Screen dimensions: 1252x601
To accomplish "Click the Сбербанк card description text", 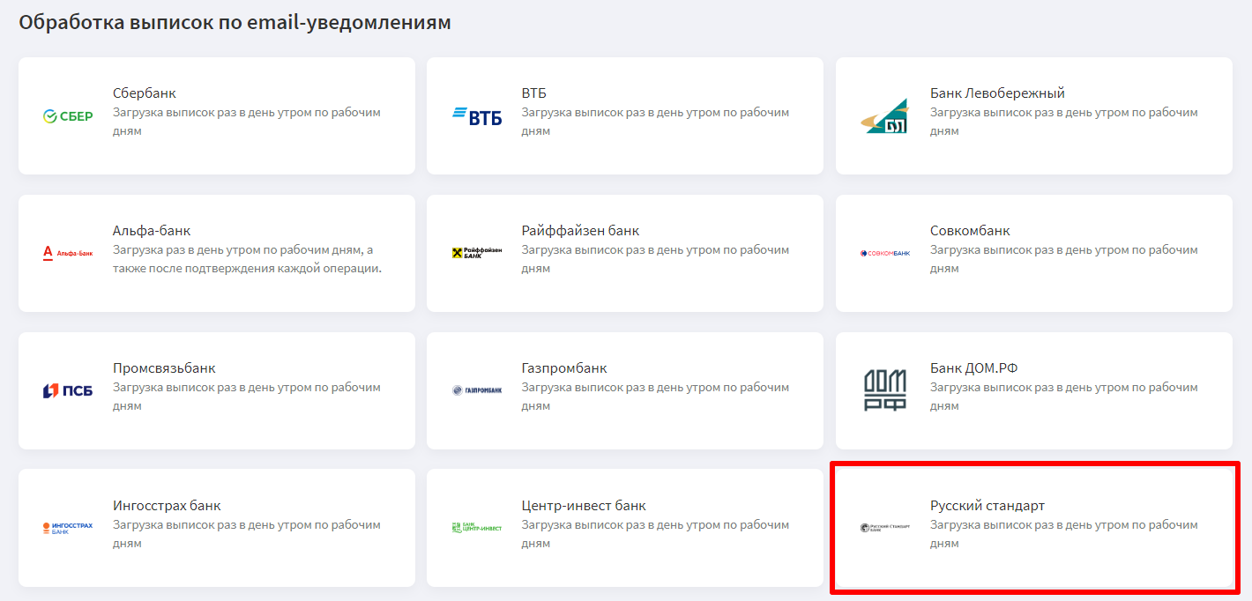I will pos(247,122).
